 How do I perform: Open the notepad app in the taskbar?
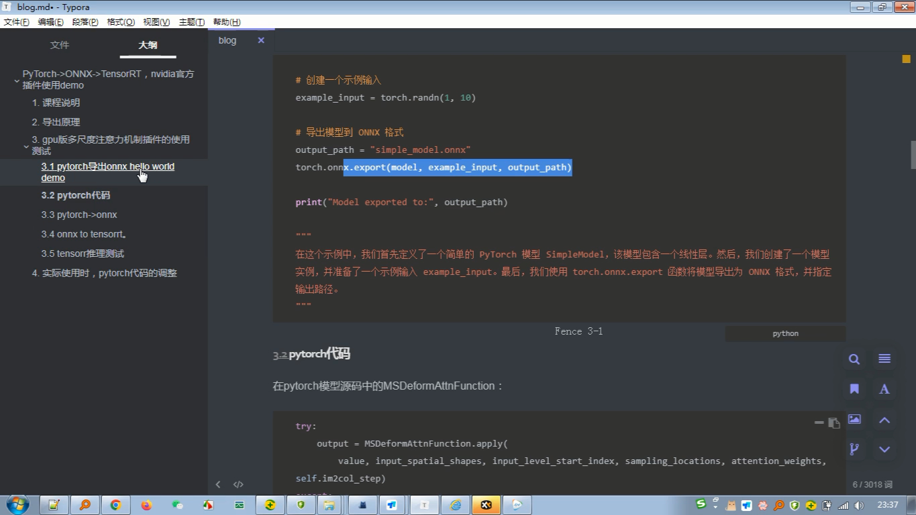pyautogui.click(x=54, y=505)
